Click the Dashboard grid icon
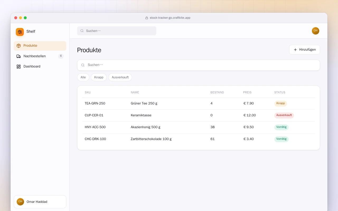338x211 pixels. (x=18, y=66)
